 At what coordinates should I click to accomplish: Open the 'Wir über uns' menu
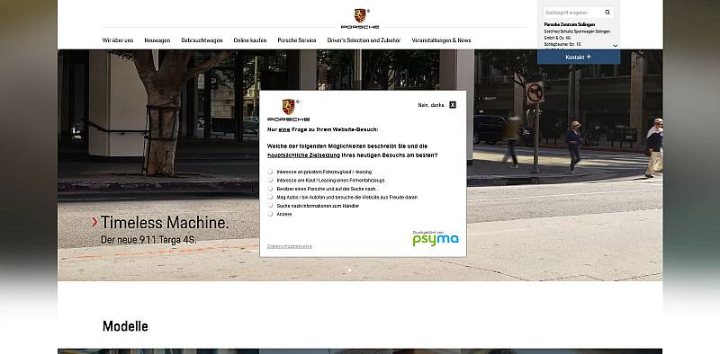click(118, 40)
